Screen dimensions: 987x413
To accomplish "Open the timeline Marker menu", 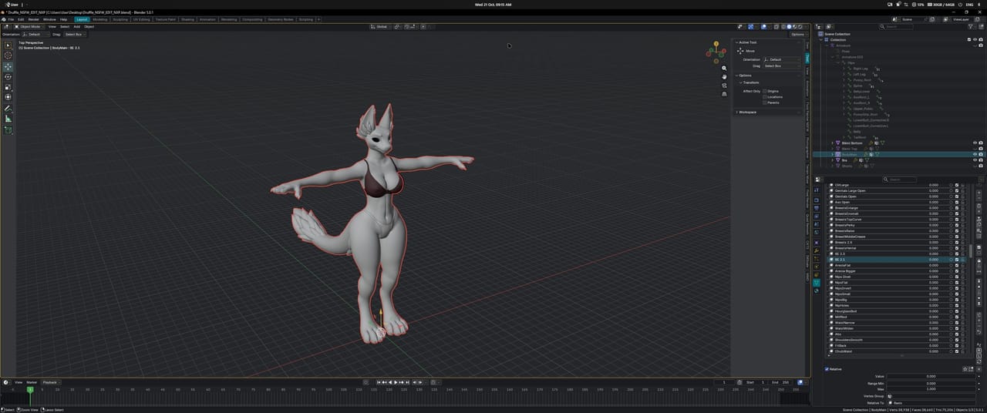I will (32, 382).
